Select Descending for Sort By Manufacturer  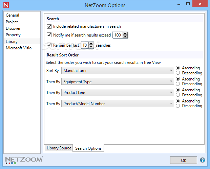point(177,73)
